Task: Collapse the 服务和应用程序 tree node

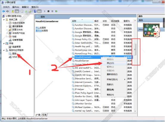Action: click(4, 50)
